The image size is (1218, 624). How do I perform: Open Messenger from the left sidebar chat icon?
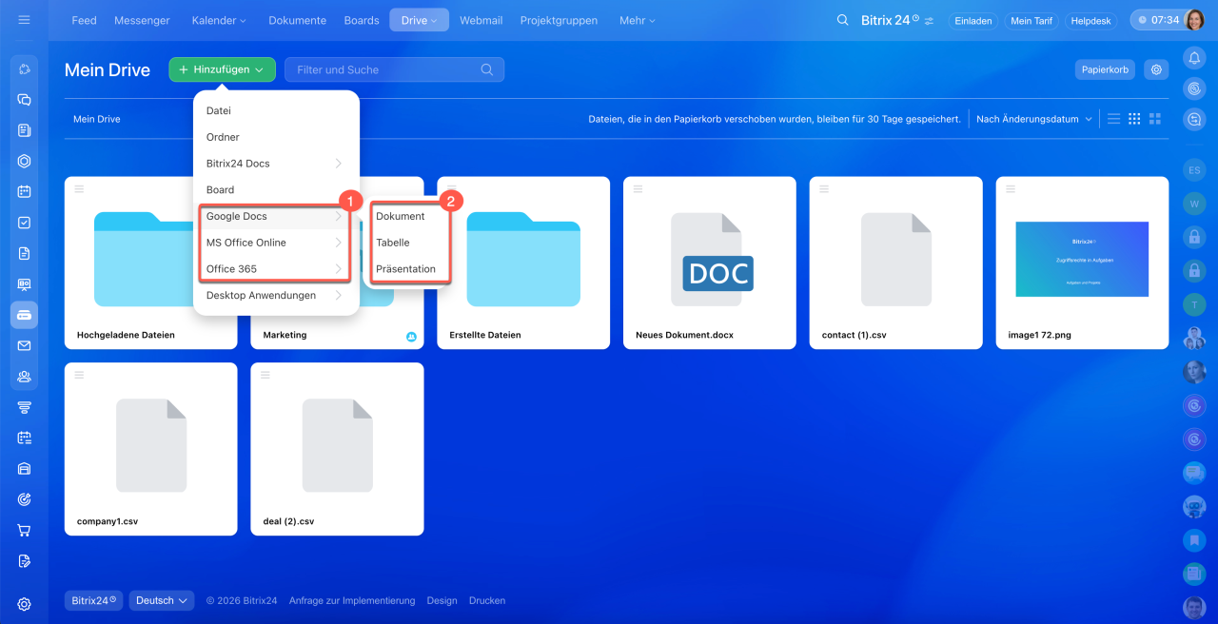pos(25,100)
